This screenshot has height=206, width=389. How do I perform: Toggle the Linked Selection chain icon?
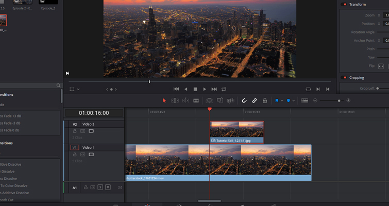coord(255,100)
